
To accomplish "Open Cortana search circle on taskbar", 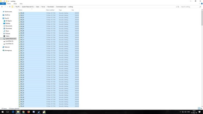I will pos(8,112).
